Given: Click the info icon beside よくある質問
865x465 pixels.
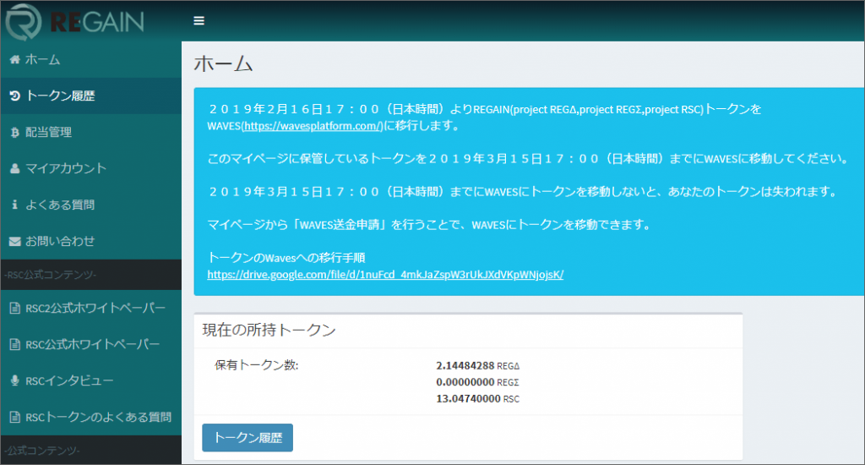Looking at the screenshot, I should pos(15,205).
